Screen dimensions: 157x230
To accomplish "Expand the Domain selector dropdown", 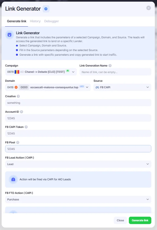I will point(48,87).
